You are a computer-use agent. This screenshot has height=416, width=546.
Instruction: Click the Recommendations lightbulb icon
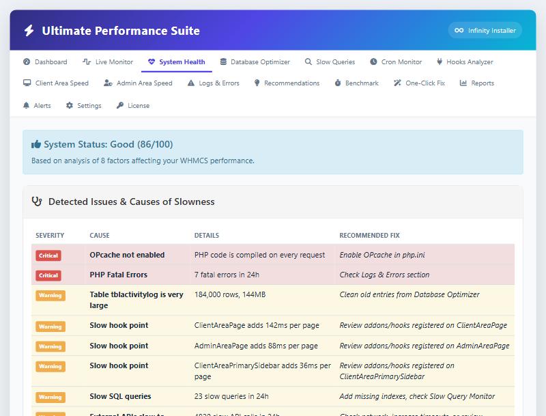257,83
